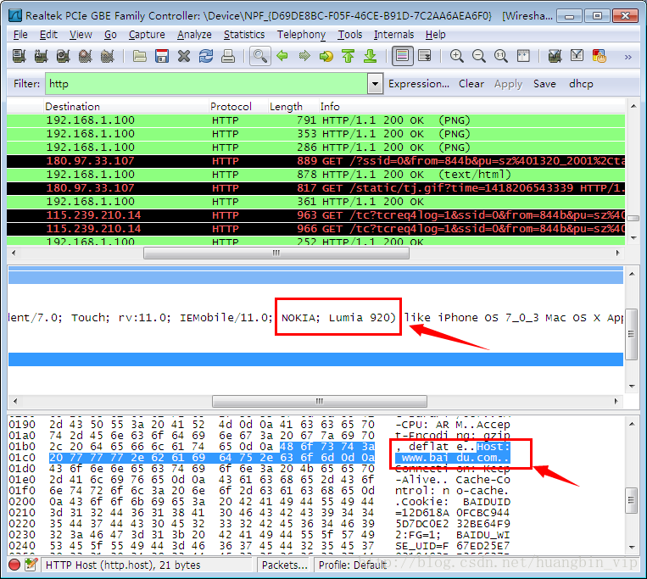Find a packet magnifier icon
This screenshot has height=579, width=647.
click(260, 56)
